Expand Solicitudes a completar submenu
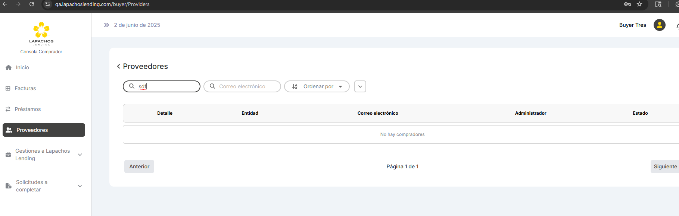 (x=80, y=186)
